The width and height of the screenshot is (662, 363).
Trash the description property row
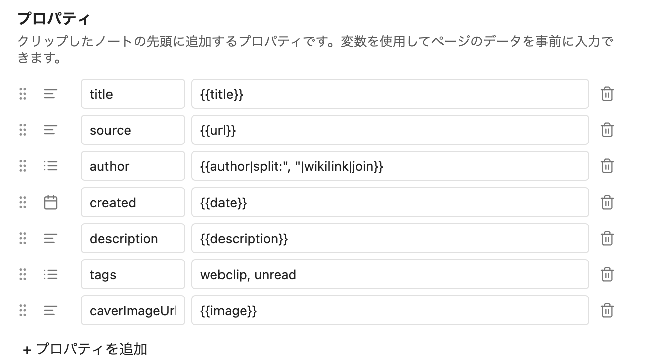point(607,239)
